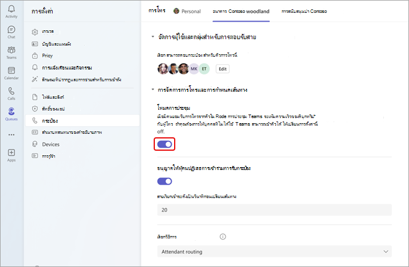
Task: Open the Calendar app icon
Action: pyautogui.click(x=11, y=70)
